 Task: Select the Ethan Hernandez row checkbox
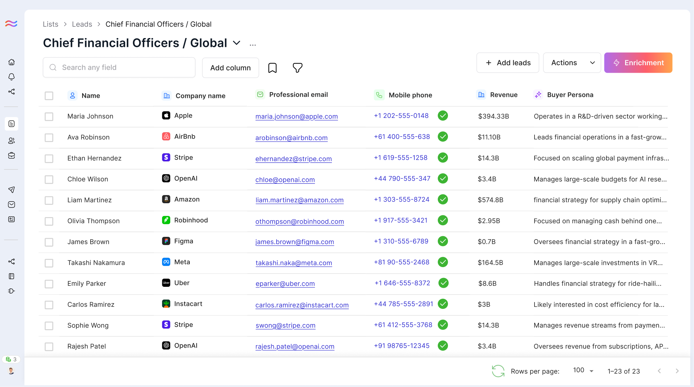tap(49, 158)
